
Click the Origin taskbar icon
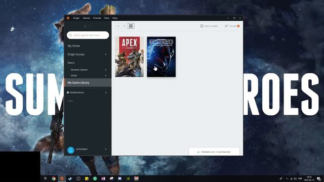(x=62, y=178)
